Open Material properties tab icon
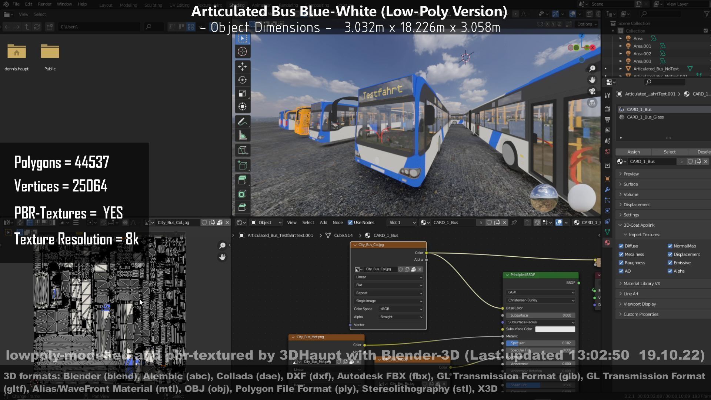Image resolution: width=711 pixels, height=400 pixels. coord(607,243)
